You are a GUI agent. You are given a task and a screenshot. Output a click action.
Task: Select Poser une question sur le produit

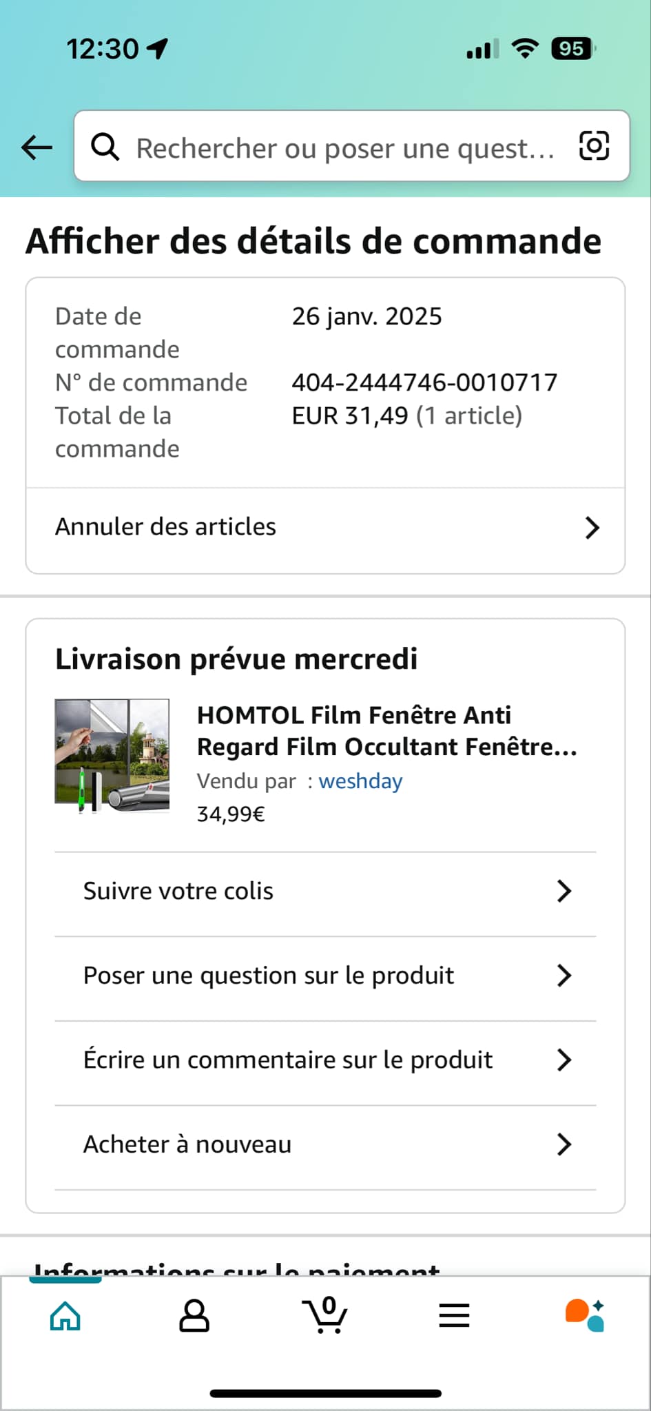click(269, 976)
